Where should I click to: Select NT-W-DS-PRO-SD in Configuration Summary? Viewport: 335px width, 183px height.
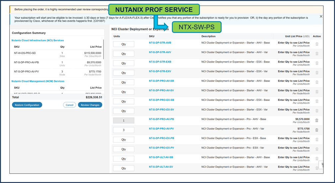click(25, 53)
